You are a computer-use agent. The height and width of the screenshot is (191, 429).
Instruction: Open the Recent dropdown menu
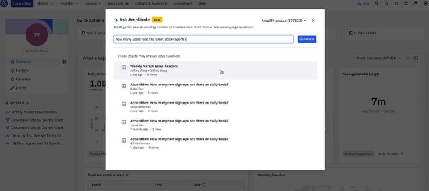tap(46, 3)
